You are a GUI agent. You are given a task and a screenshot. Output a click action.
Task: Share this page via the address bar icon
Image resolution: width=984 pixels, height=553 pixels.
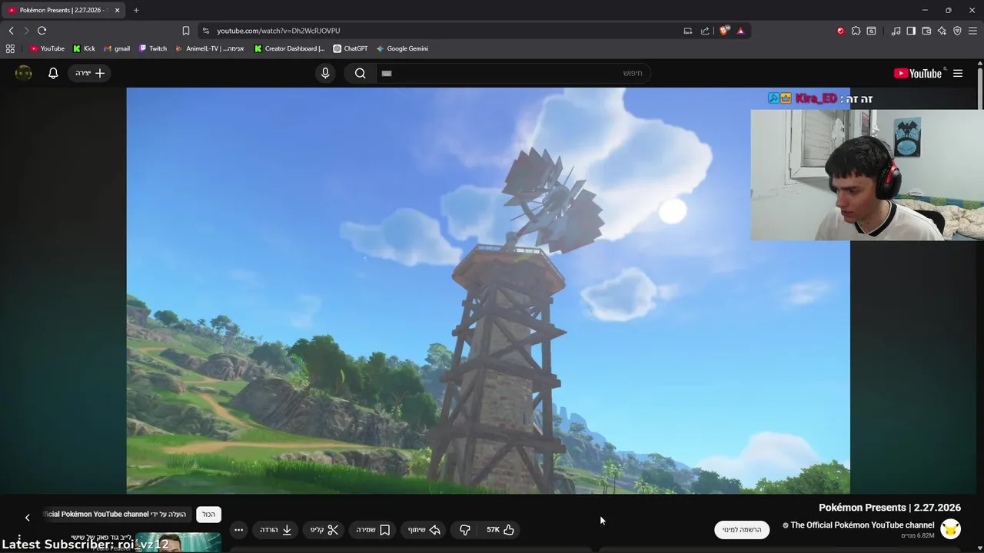(706, 31)
